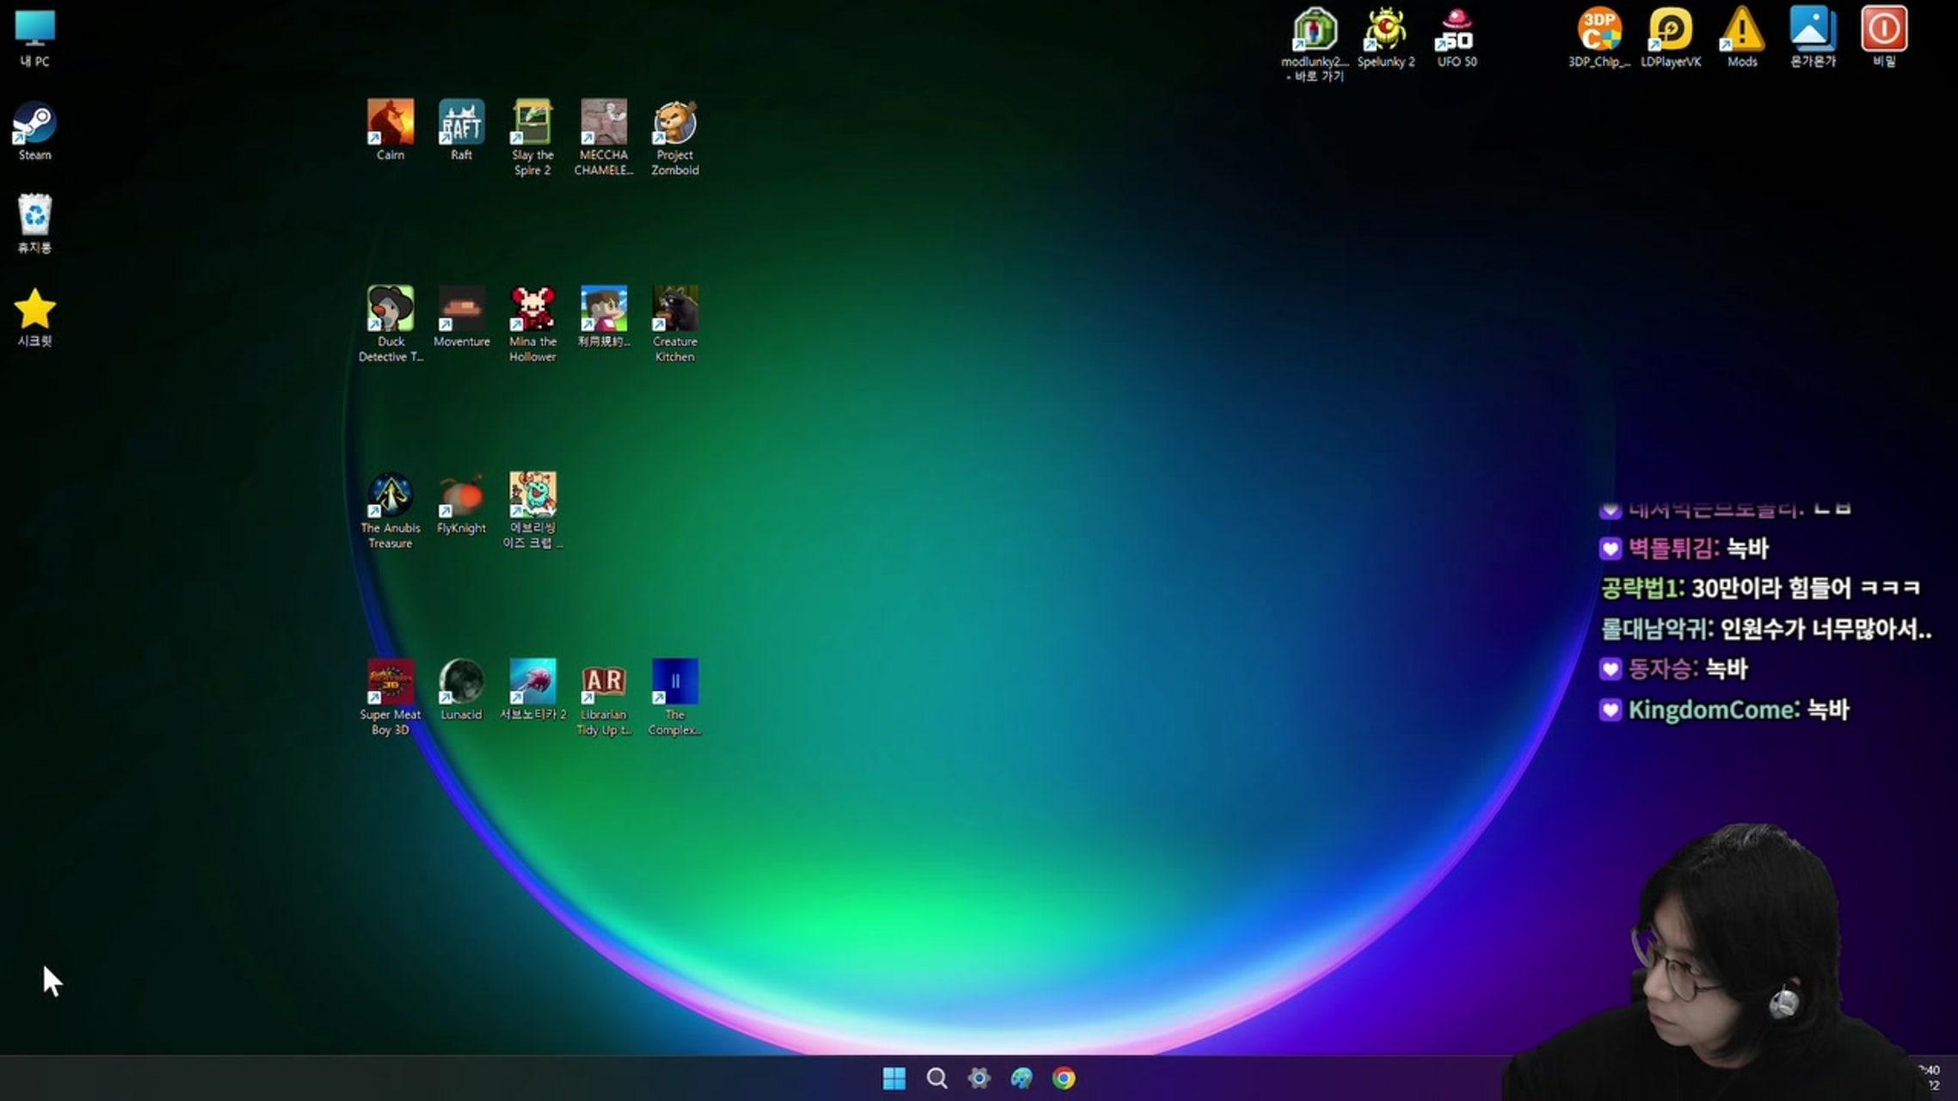Select the yellow star 시크릿 icon
The image size is (1958, 1101).
pyautogui.click(x=34, y=317)
